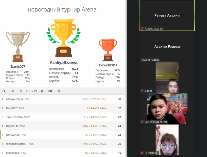Select the HONOR 8S video tile

pyautogui.click(x=167, y=139)
